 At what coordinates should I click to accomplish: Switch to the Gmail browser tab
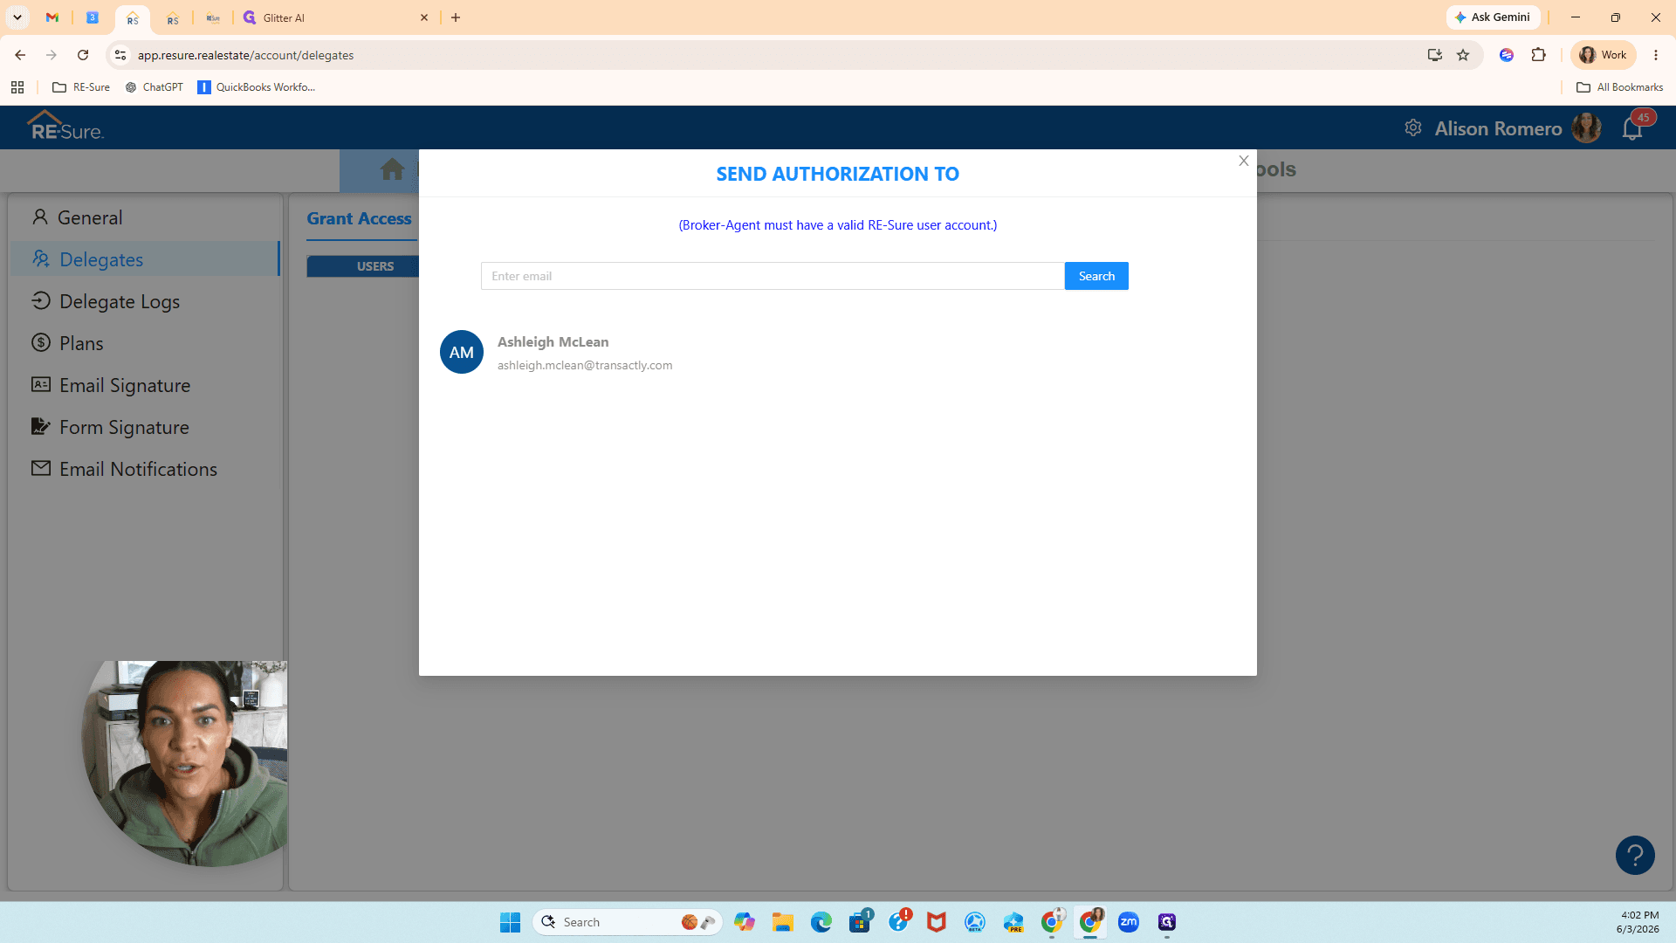(52, 17)
